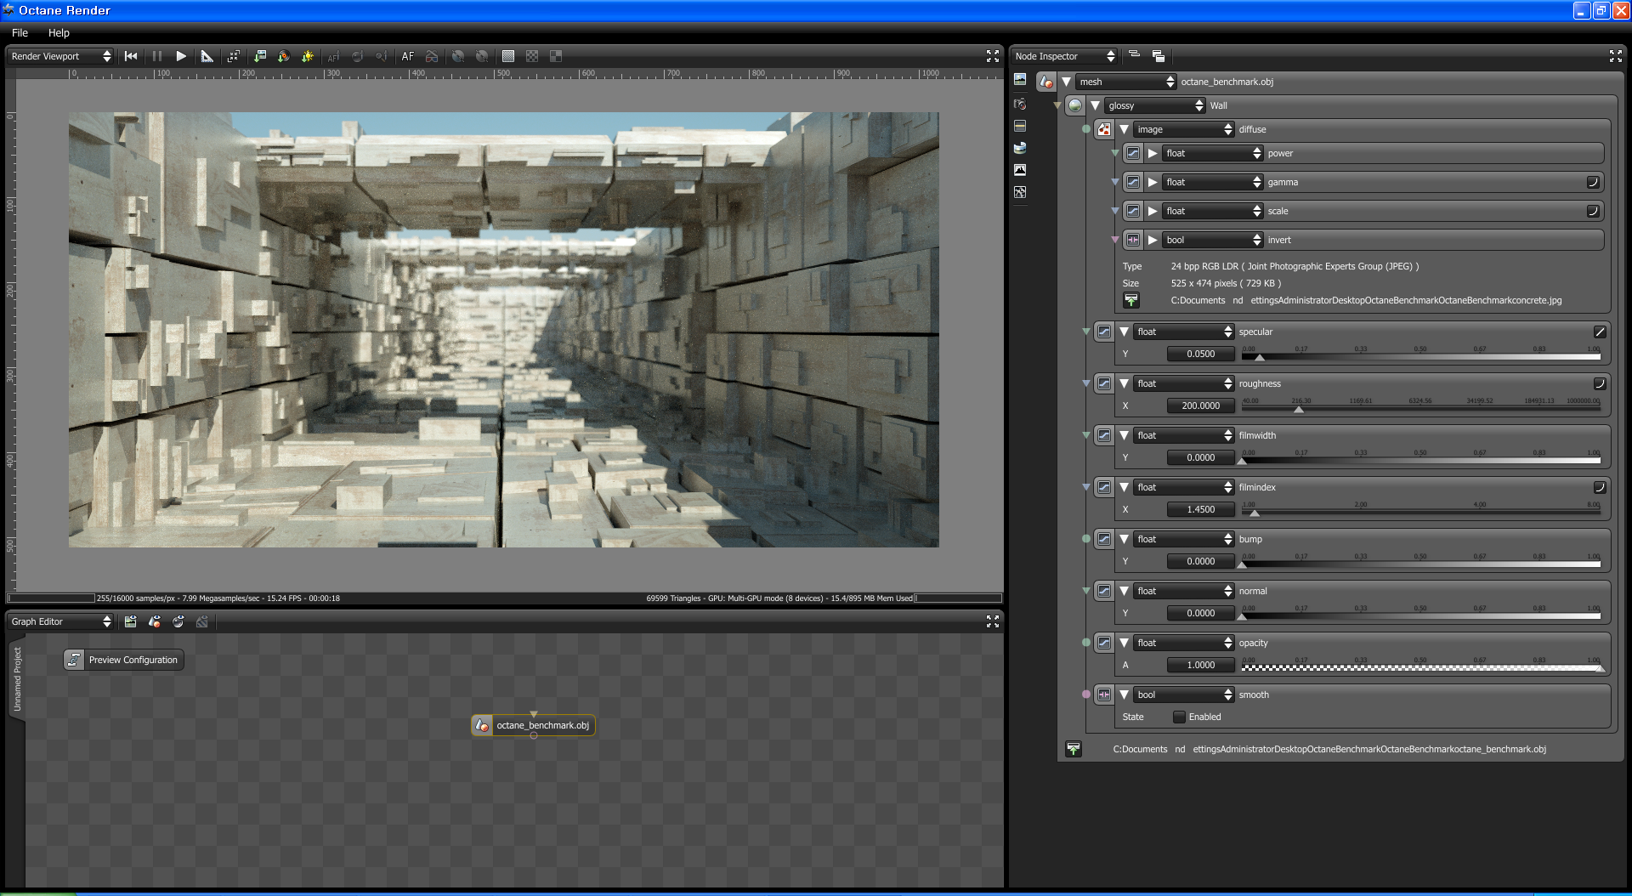
Task: Select the Unnamed Project tab
Action: [x=17, y=678]
